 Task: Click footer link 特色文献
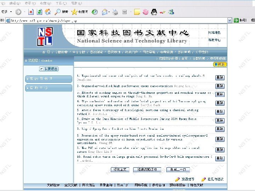[x=197, y=185]
